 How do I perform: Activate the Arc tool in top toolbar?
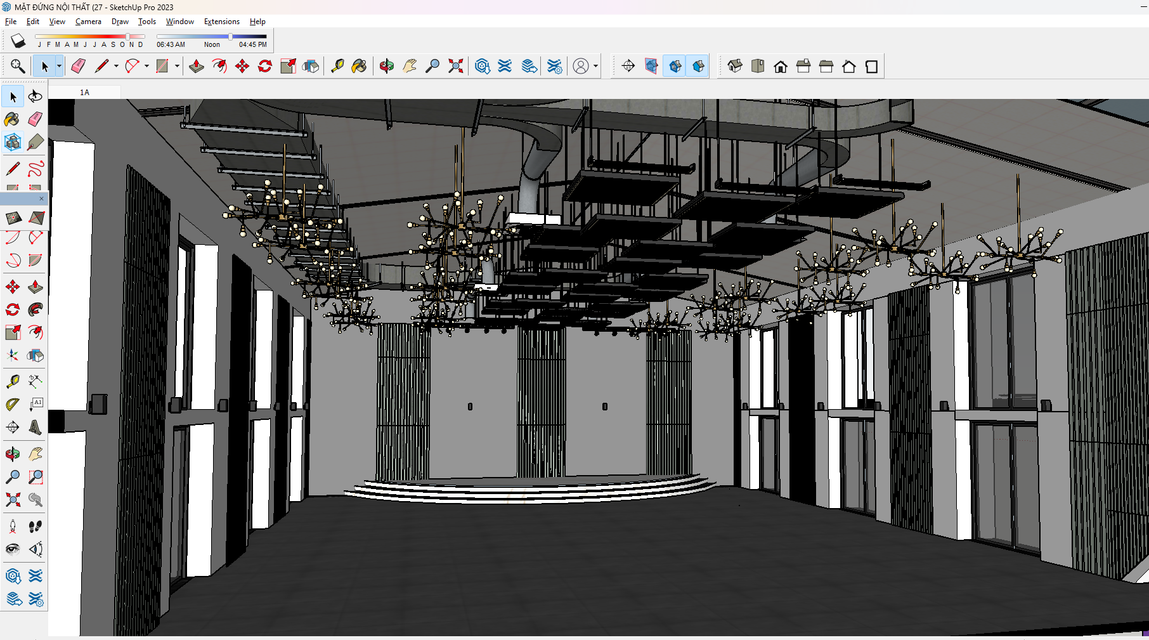(132, 66)
